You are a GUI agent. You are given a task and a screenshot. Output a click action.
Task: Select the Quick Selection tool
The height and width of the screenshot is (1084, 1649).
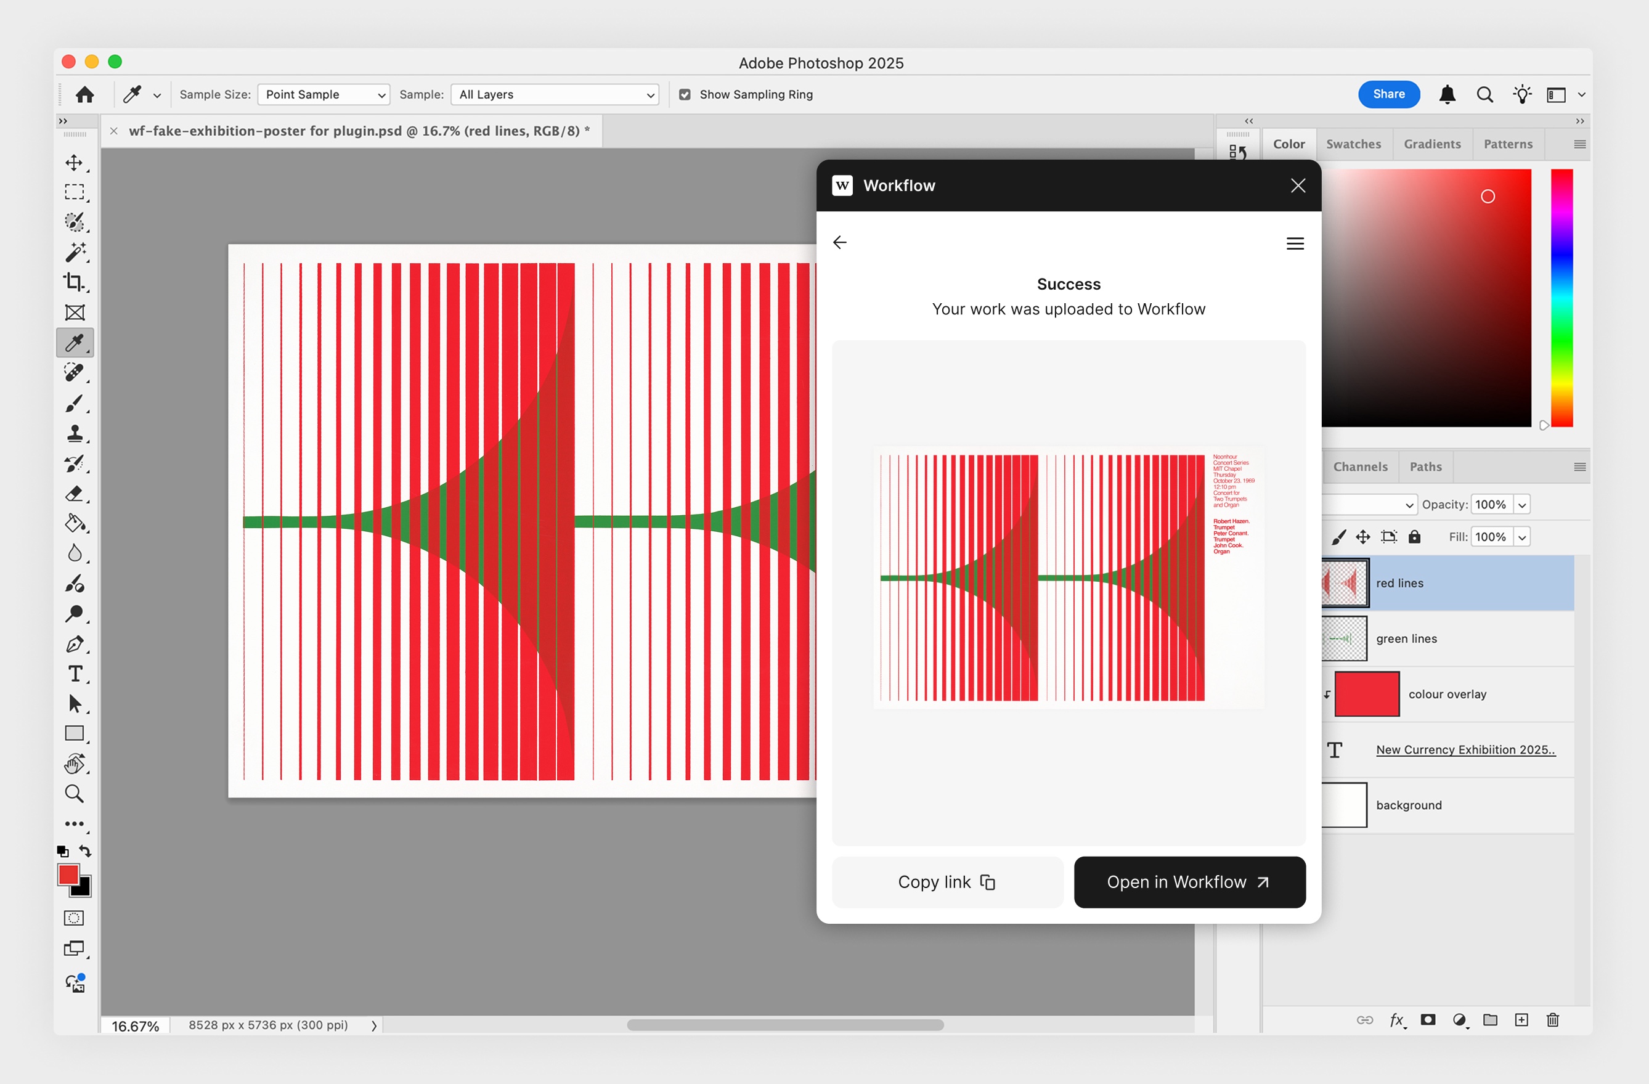pyautogui.click(x=74, y=222)
